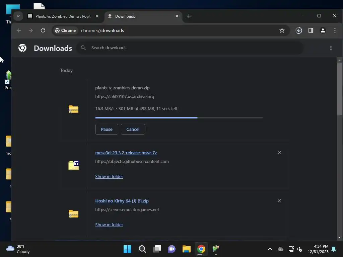Open the notifications bell icon
The width and height of the screenshot is (343, 257).
(334, 249)
